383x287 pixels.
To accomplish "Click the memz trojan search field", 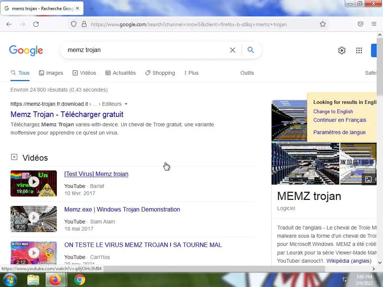I will pos(147,50).
